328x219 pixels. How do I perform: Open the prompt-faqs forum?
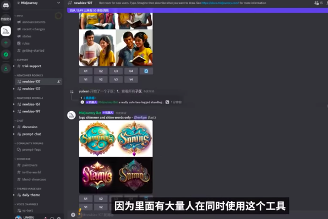(x=31, y=150)
